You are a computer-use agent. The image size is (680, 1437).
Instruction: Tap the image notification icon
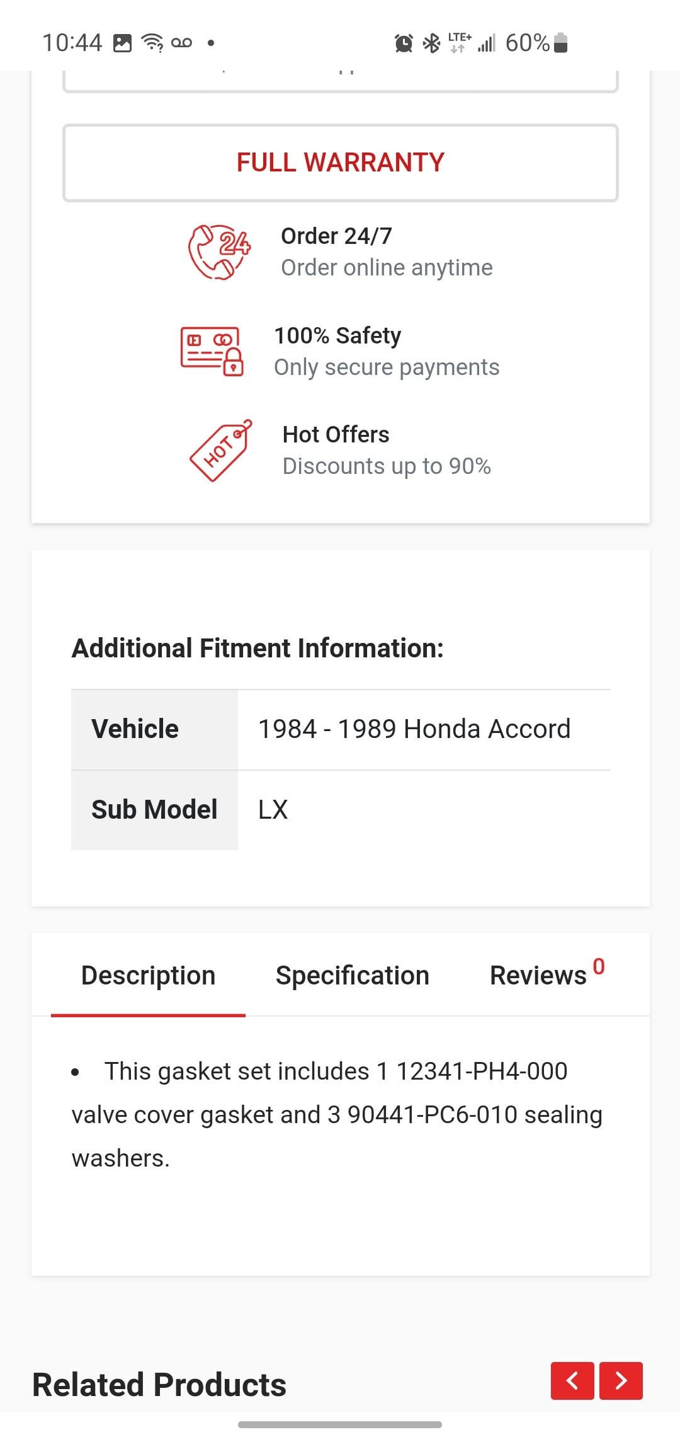[122, 43]
